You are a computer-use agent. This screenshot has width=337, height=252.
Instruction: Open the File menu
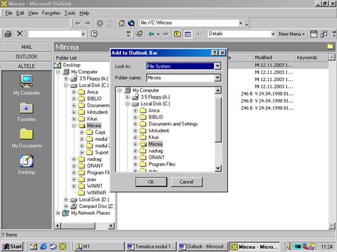[x=9, y=13]
